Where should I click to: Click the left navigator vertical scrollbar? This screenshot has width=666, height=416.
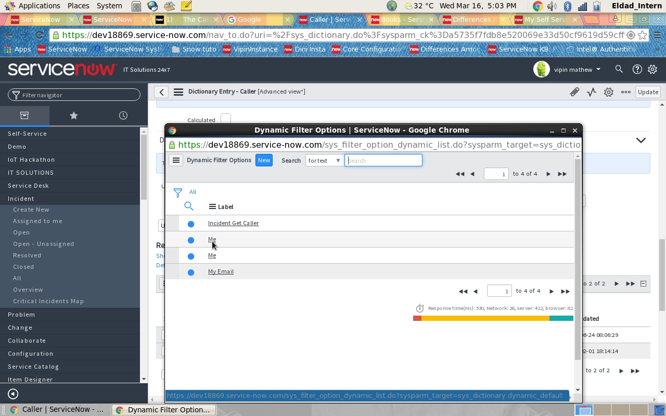click(x=144, y=166)
